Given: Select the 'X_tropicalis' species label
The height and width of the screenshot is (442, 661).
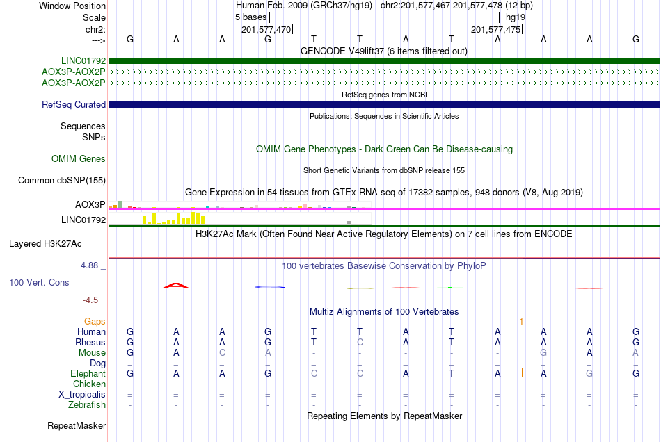Looking at the screenshot, I should (82, 395).
